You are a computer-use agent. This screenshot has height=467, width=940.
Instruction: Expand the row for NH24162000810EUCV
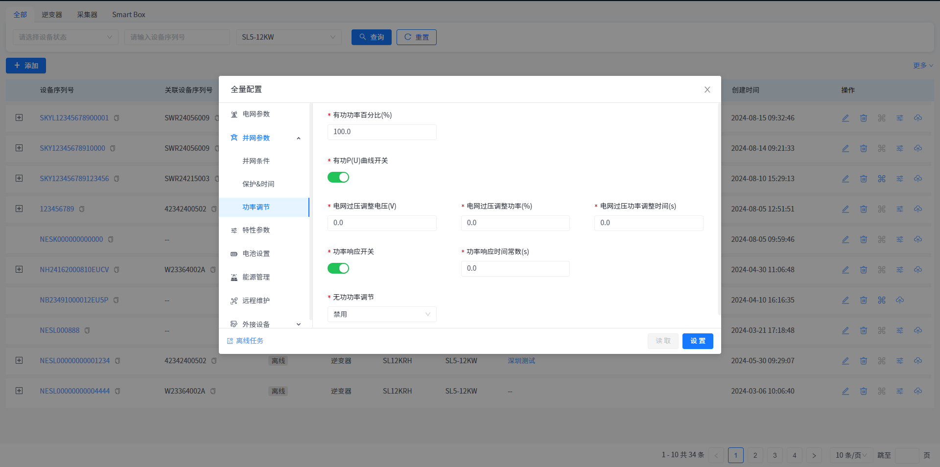(19, 269)
